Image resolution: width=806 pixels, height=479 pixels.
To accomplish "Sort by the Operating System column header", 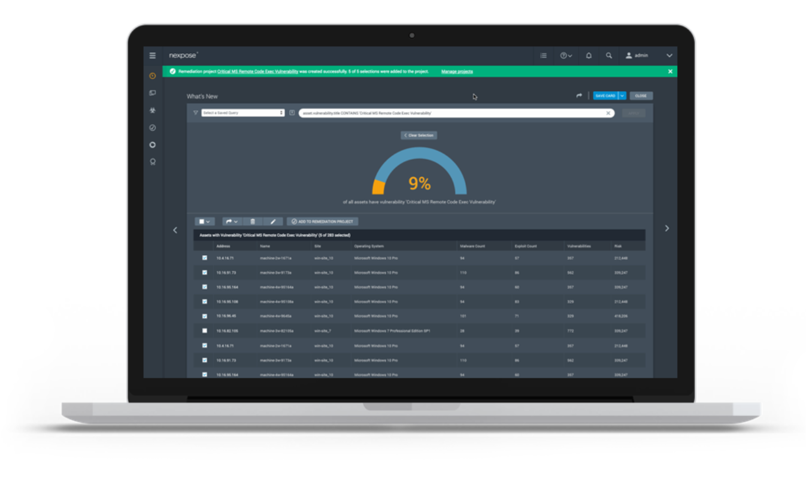I will coord(369,246).
